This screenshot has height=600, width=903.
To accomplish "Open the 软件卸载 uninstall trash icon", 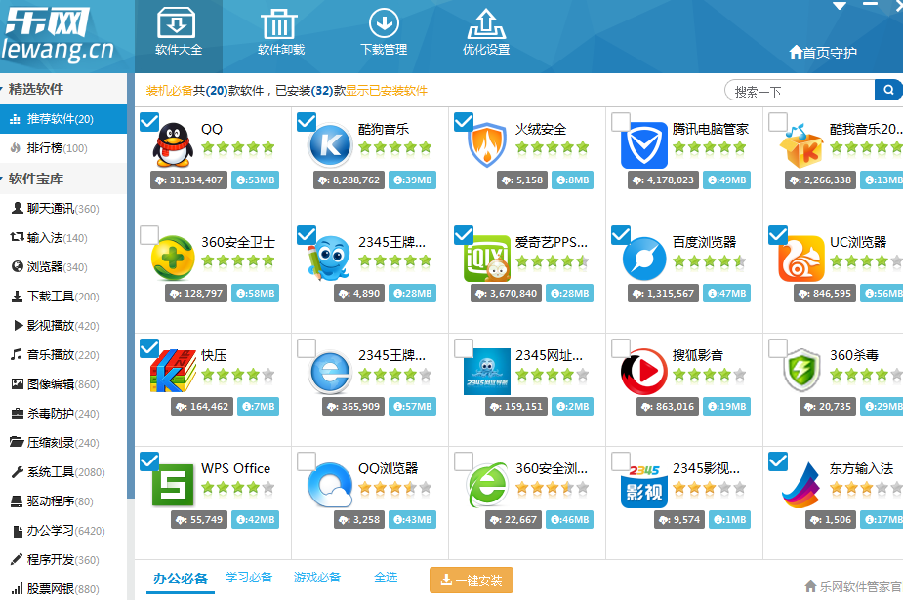I will tap(279, 23).
